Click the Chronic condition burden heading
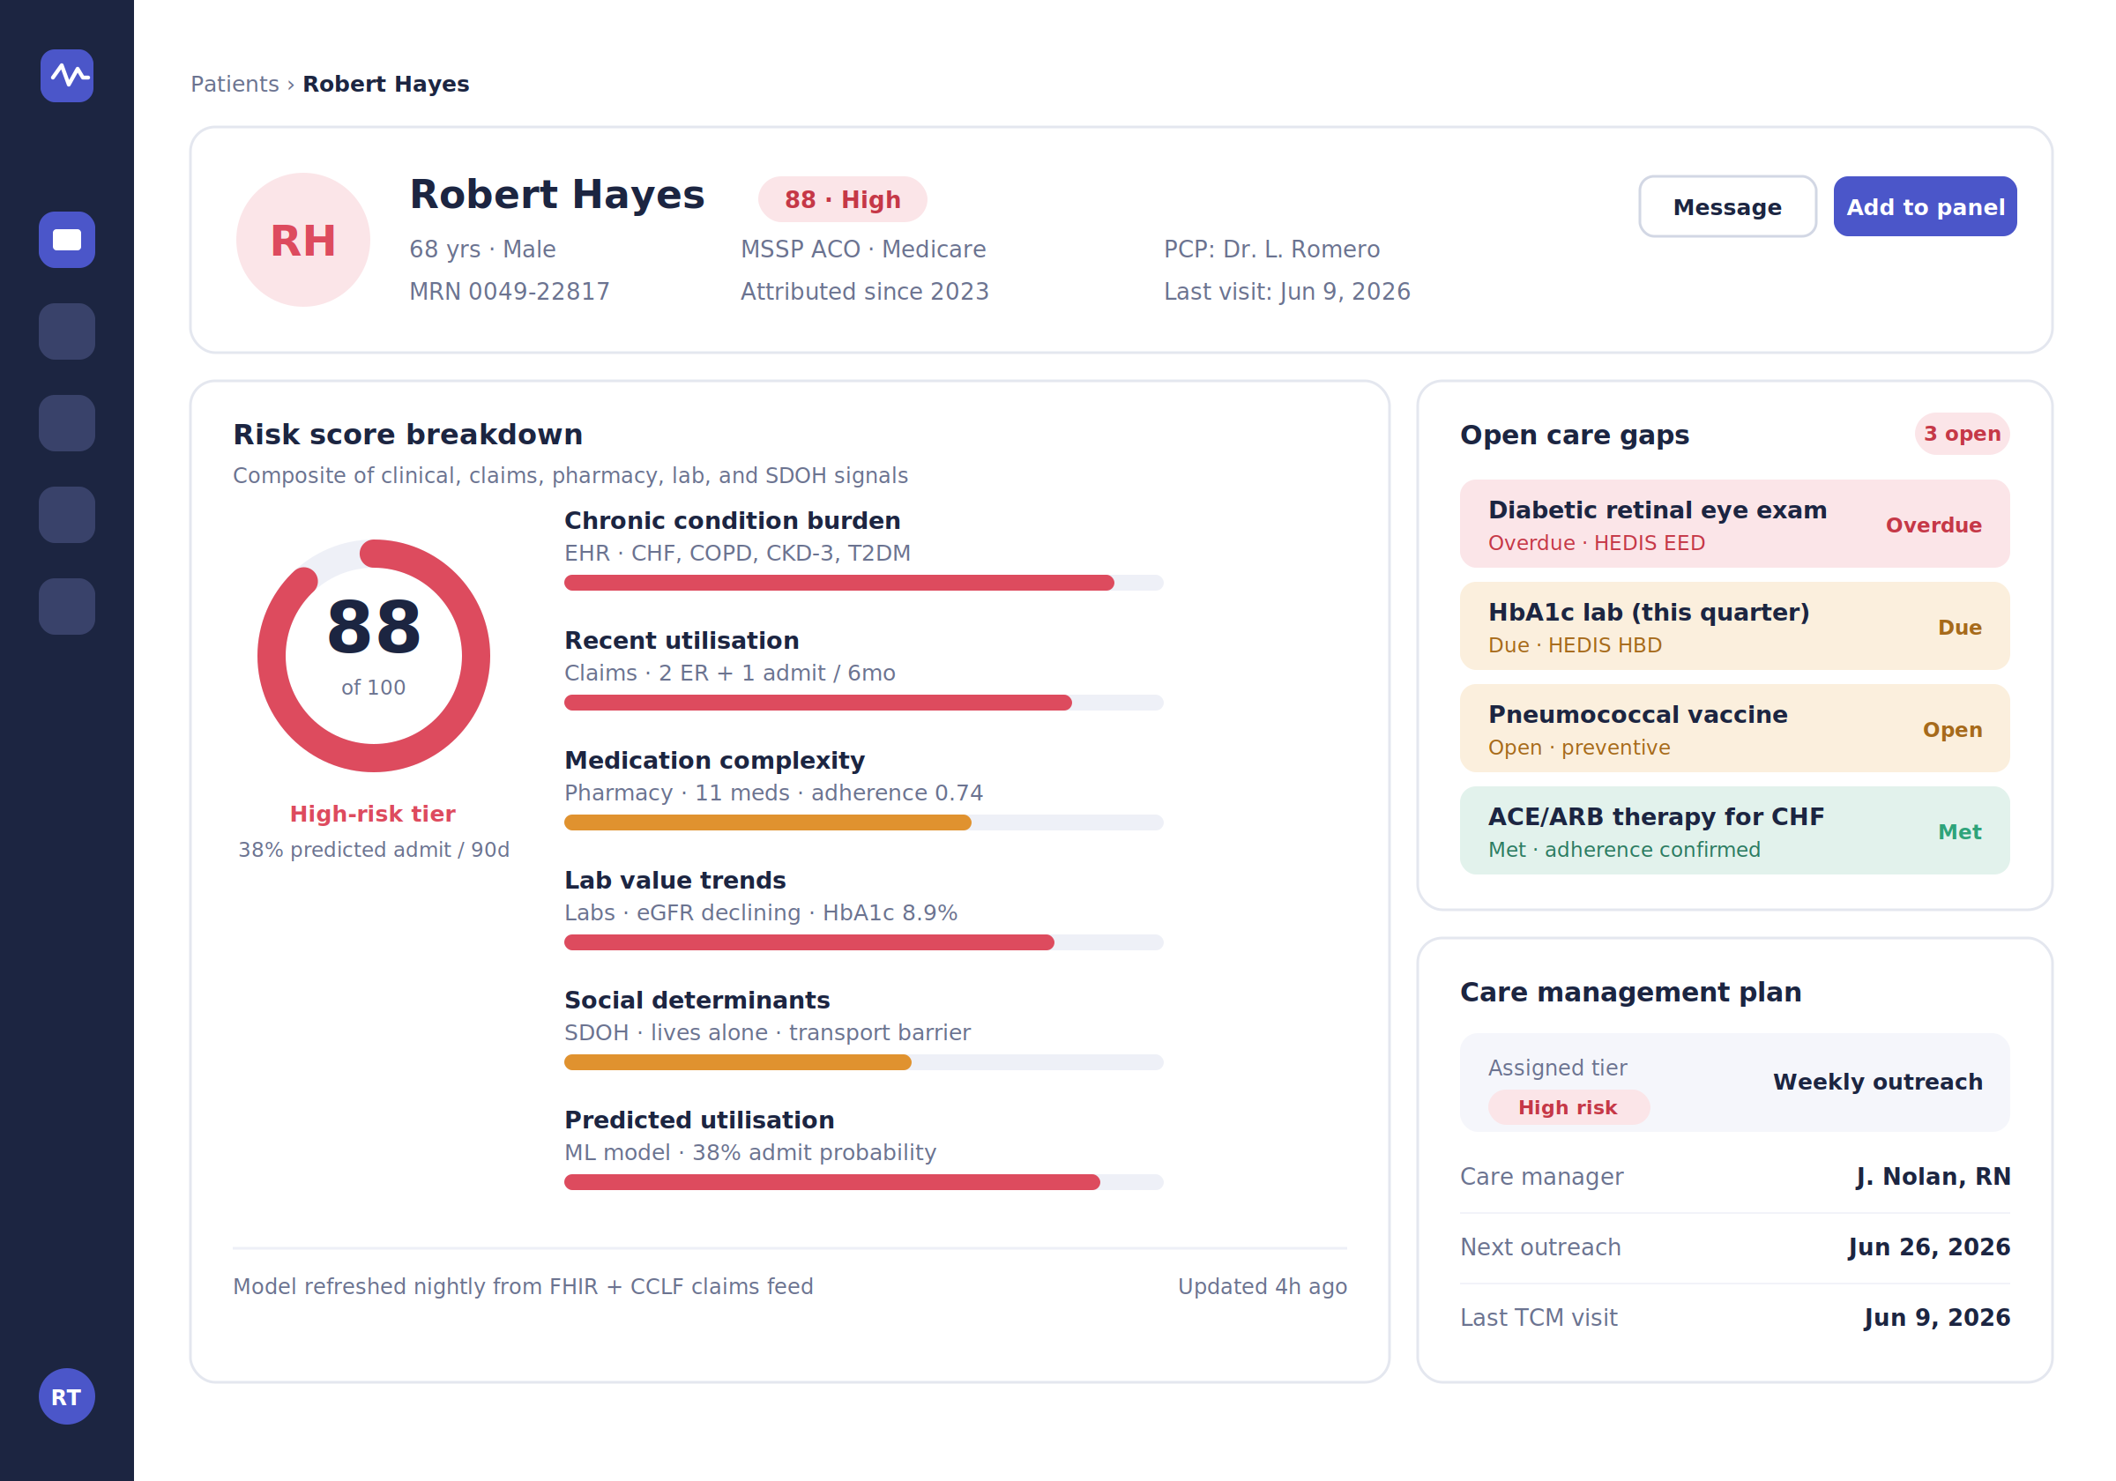Screen dimensions: 2116x1481 coord(733,520)
